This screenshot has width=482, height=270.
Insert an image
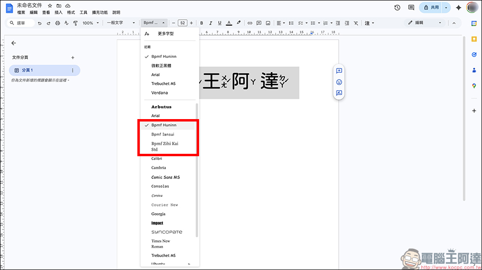pos(268,23)
